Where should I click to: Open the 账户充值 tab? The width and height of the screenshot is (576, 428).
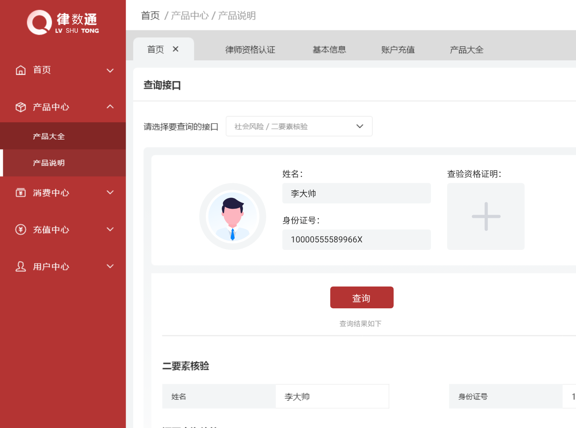click(x=398, y=50)
